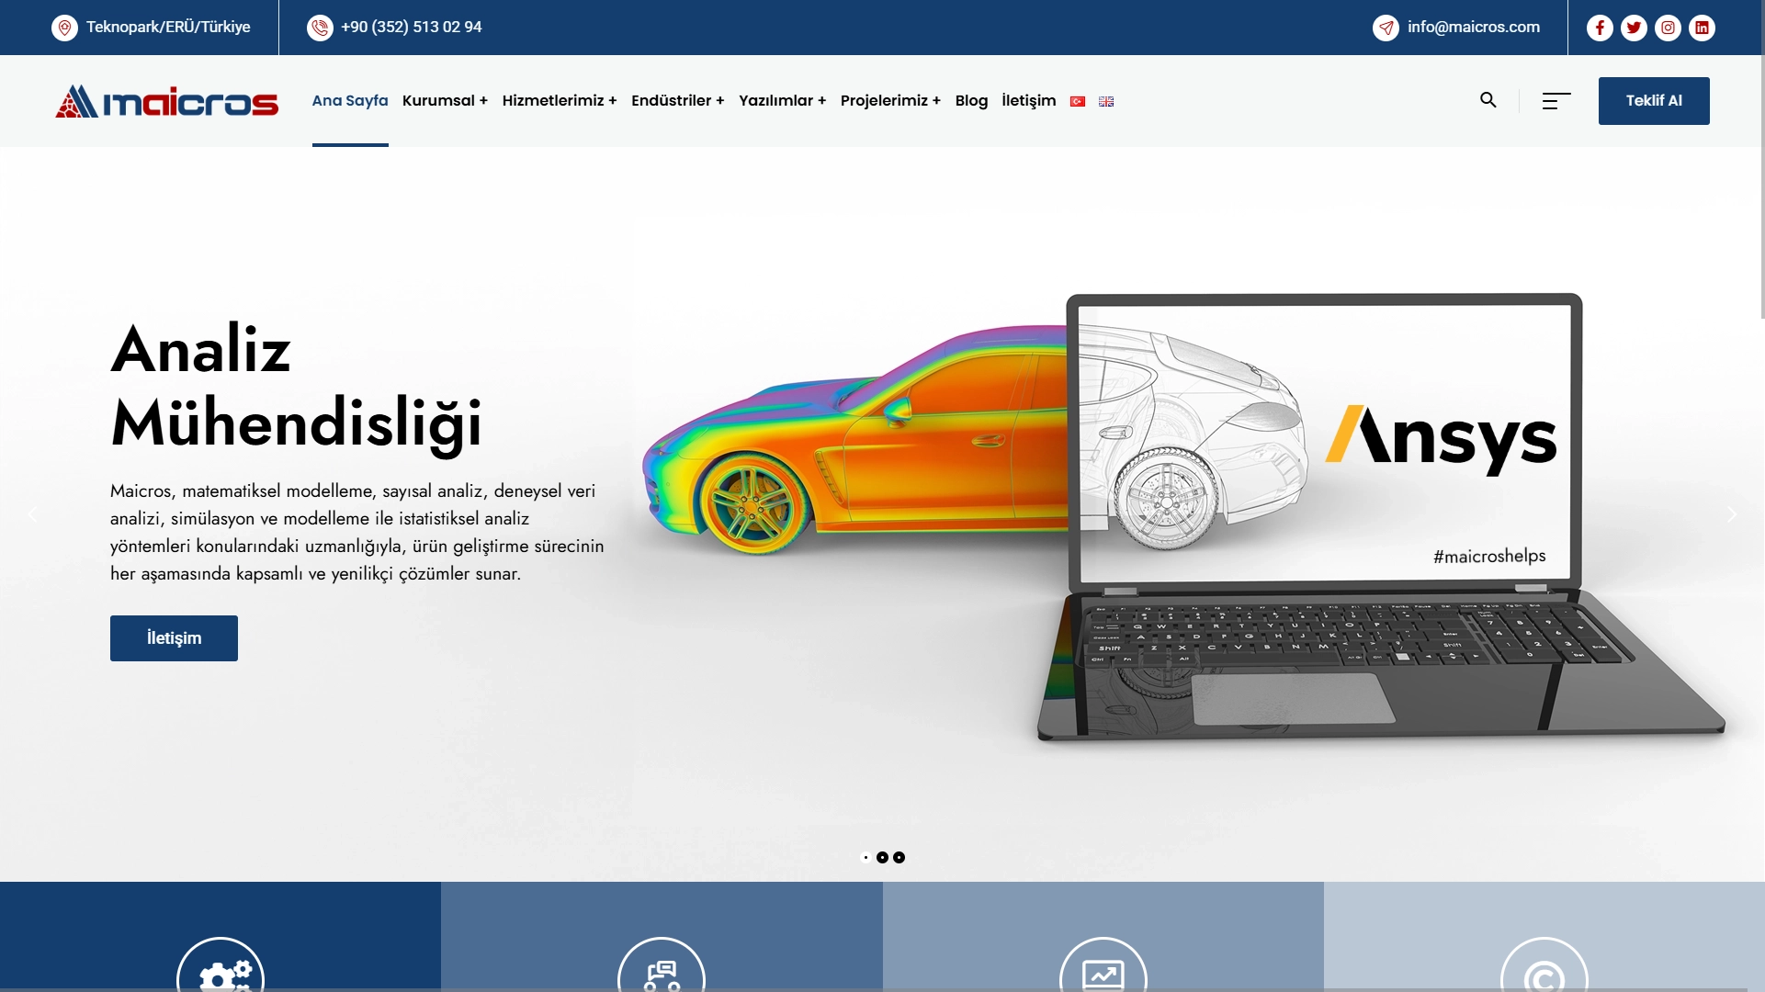The image size is (1765, 992).
Task: Click phone number +90 (352) 513 02 94
Action: tap(412, 28)
